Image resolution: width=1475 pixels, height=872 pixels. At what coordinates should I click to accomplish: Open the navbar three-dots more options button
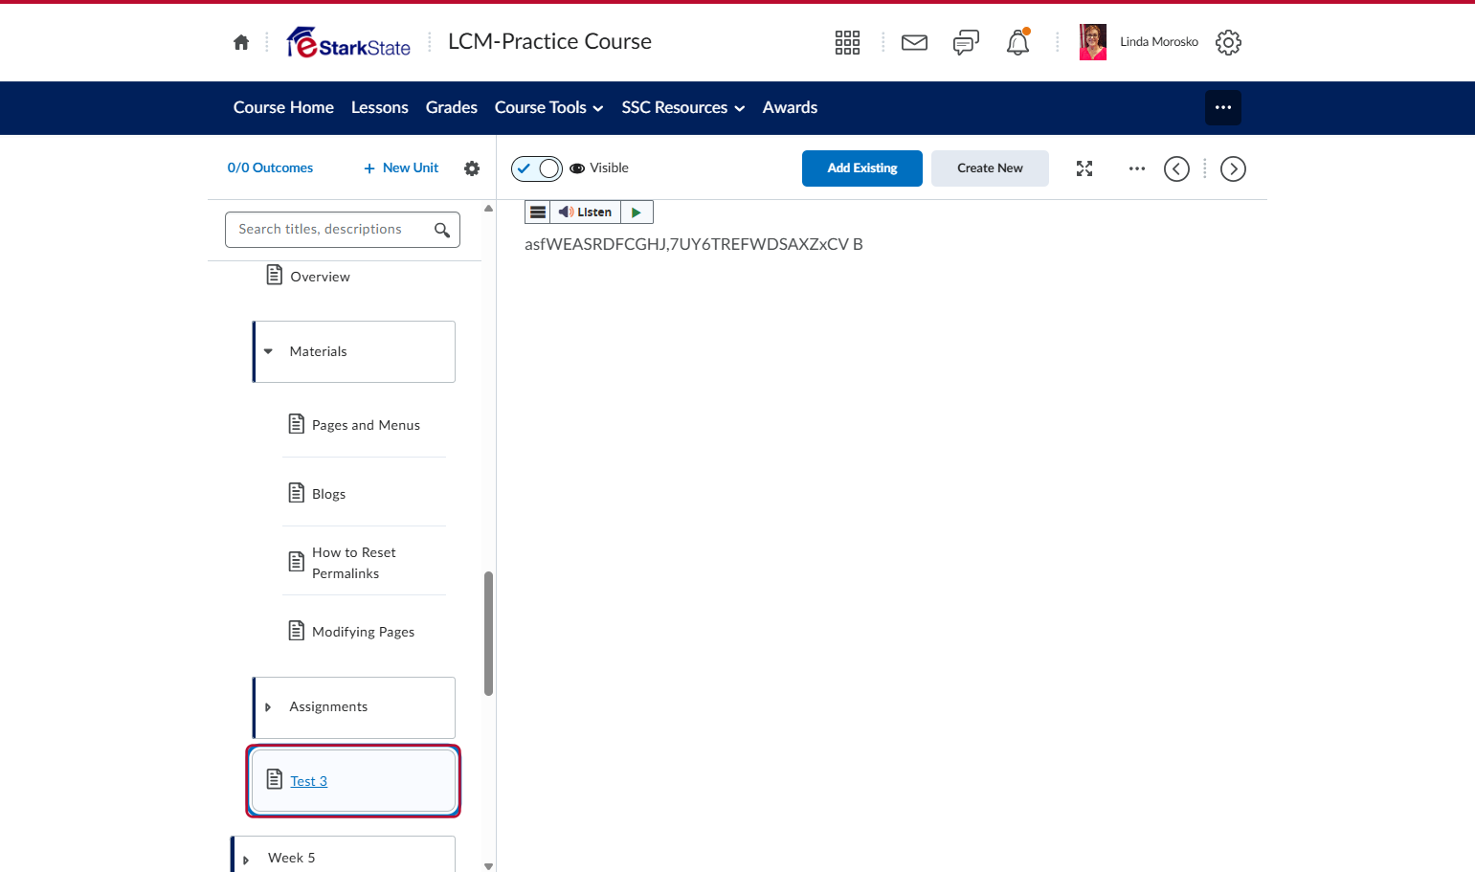(1223, 107)
